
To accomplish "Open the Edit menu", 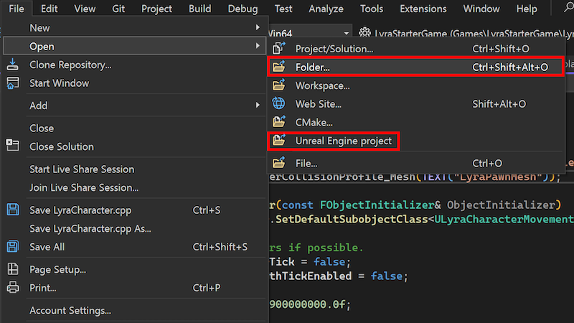I will [49, 9].
